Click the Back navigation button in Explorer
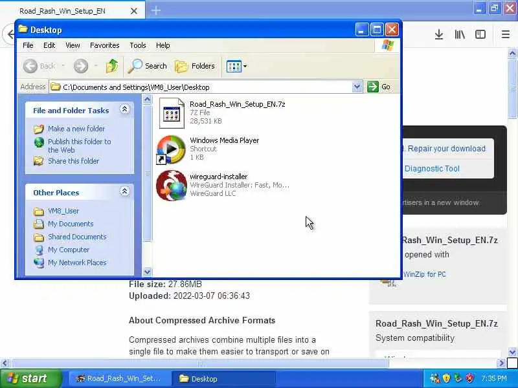The image size is (518, 388). click(x=39, y=66)
